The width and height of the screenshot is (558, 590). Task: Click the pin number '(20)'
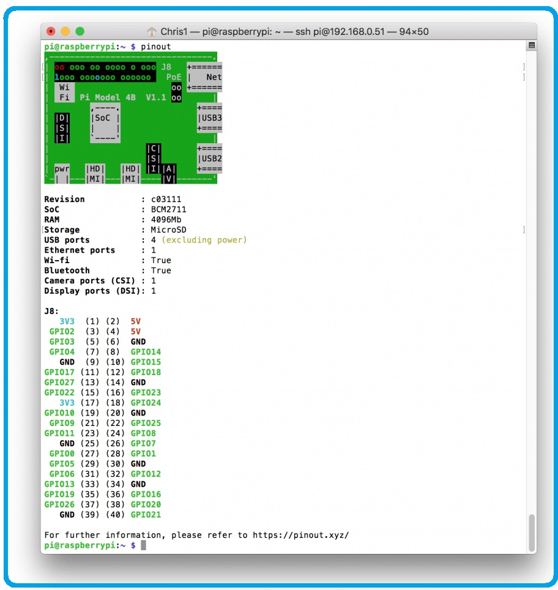click(x=115, y=413)
